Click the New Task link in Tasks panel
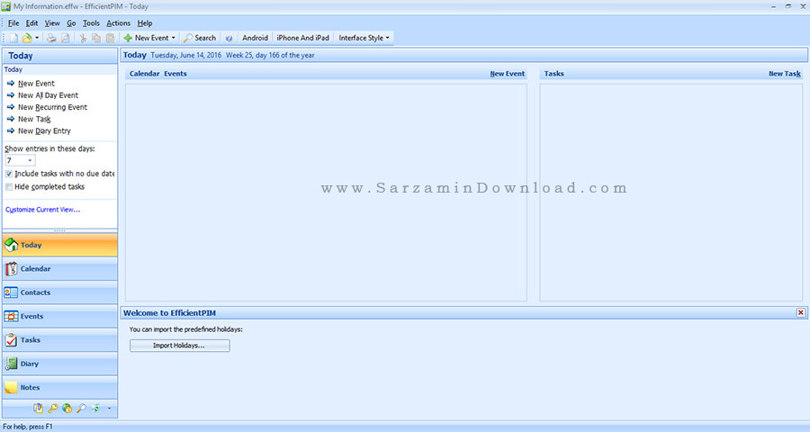Screen dimensions: 810x432 coord(785,74)
